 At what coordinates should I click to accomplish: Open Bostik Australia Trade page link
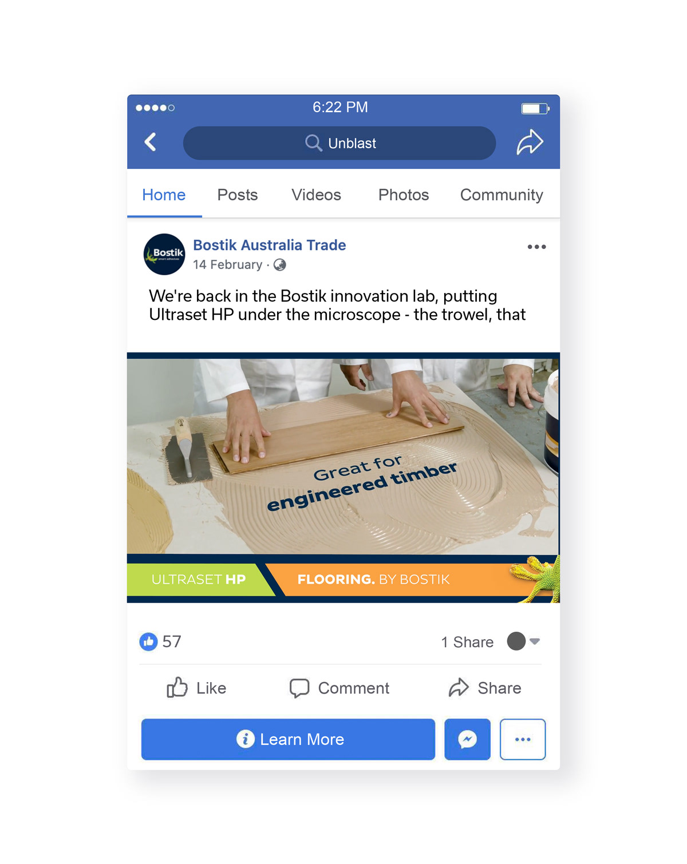(x=269, y=245)
